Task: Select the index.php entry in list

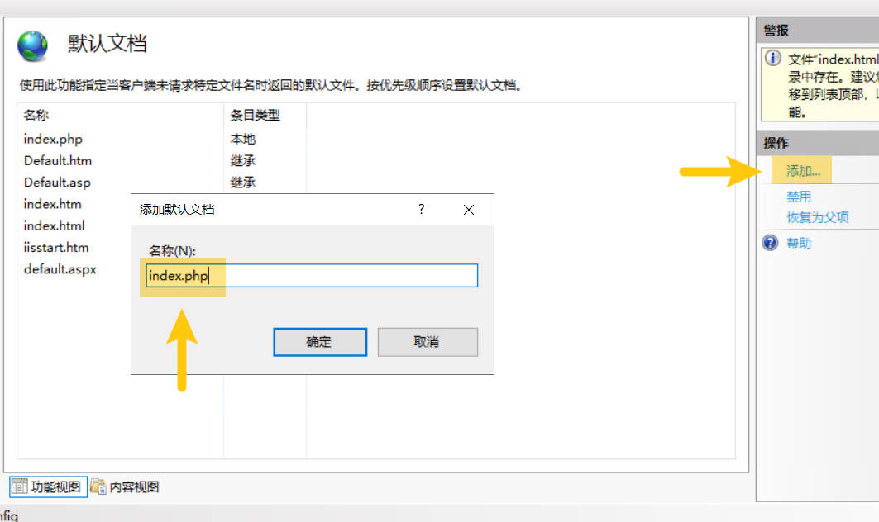Action: [54, 139]
